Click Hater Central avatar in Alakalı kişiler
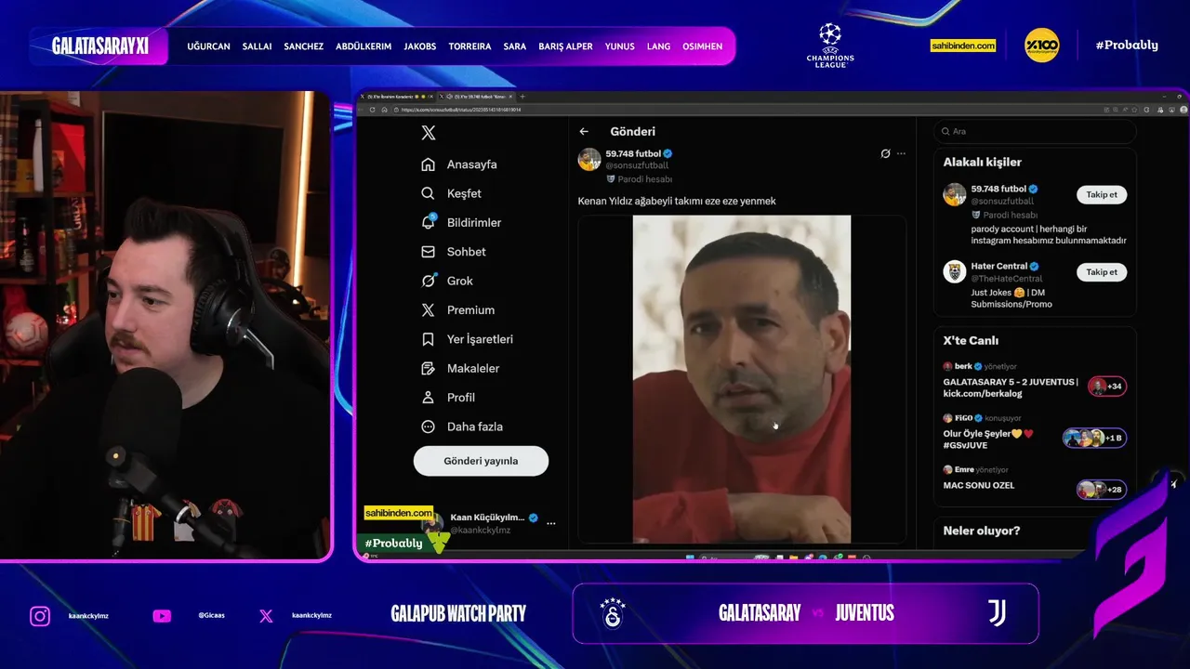Screen dimensions: 1190x669 pyautogui.click(x=955, y=271)
